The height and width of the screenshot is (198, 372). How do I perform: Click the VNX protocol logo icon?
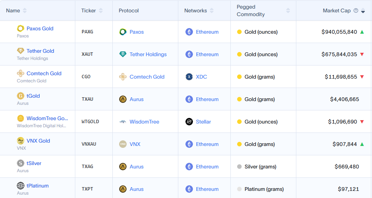tap(123, 144)
